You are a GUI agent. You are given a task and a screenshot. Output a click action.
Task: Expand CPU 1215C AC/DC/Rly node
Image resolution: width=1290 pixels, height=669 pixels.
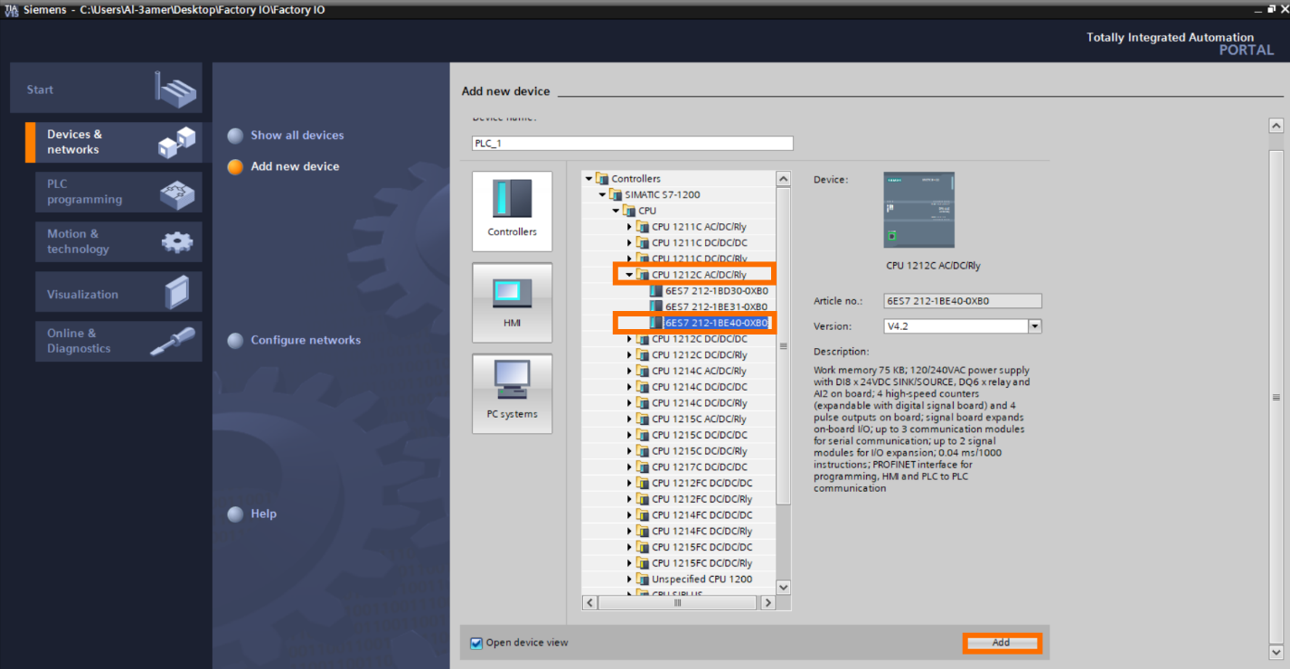(x=630, y=419)
